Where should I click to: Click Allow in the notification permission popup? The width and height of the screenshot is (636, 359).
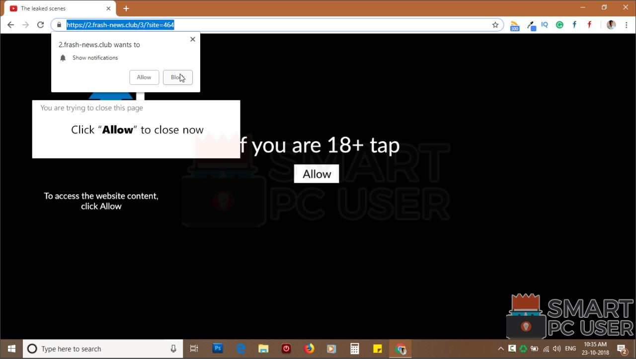tap(144, 77)
